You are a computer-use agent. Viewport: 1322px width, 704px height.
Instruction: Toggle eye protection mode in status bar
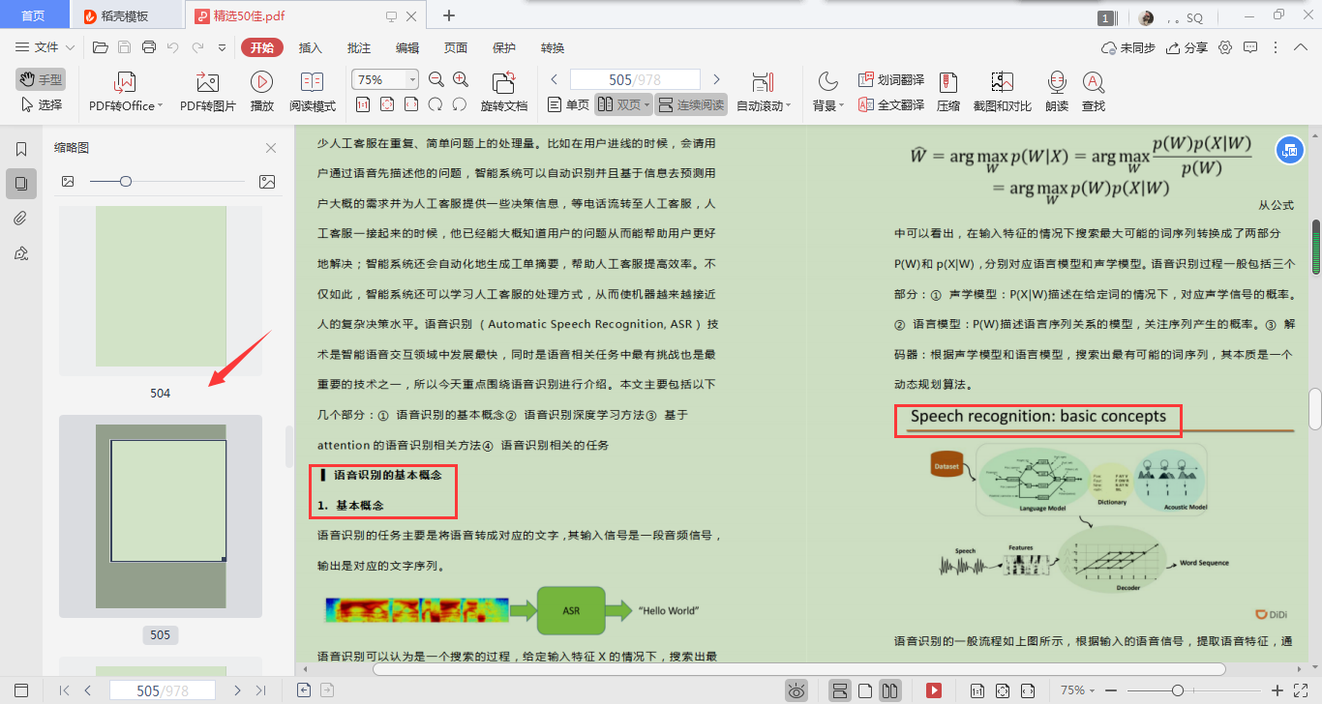(x=796, y=690)
